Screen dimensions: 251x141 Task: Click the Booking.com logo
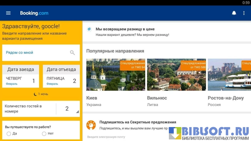34,13
